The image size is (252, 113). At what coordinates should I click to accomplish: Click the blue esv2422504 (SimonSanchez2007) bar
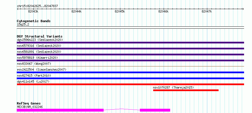[130, 72]
